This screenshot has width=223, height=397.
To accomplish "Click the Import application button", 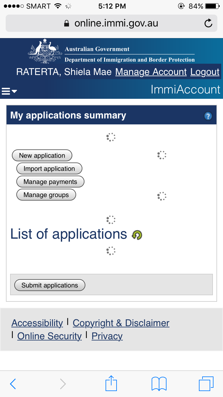I will click(49, 169).
